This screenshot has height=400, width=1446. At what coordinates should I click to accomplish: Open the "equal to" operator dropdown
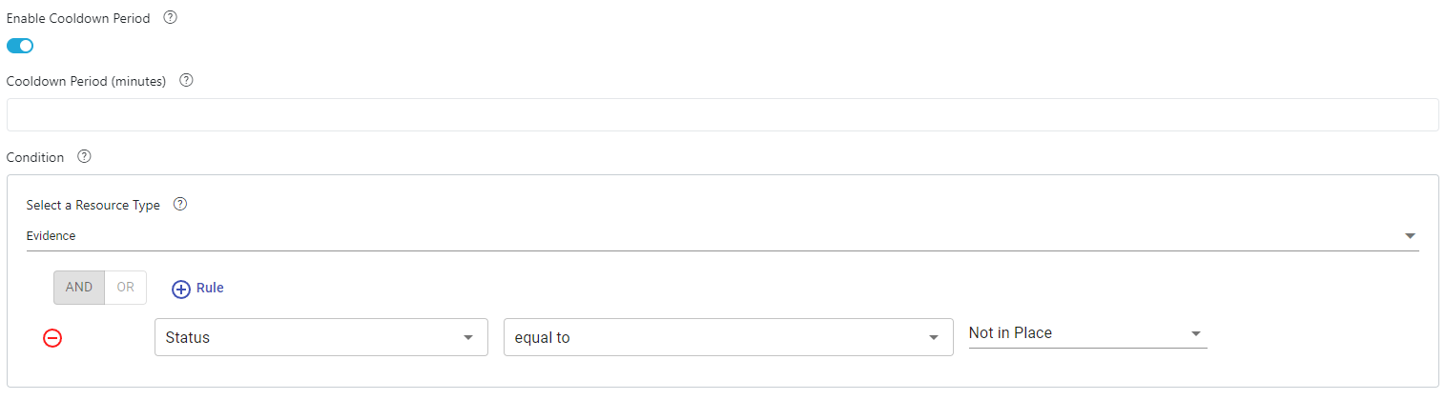[728, 337]
